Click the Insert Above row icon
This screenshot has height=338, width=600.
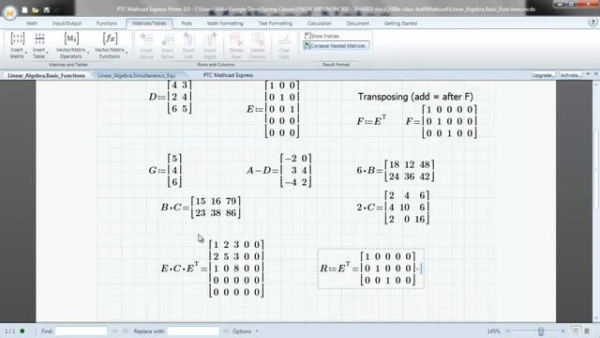coord(146,39)
